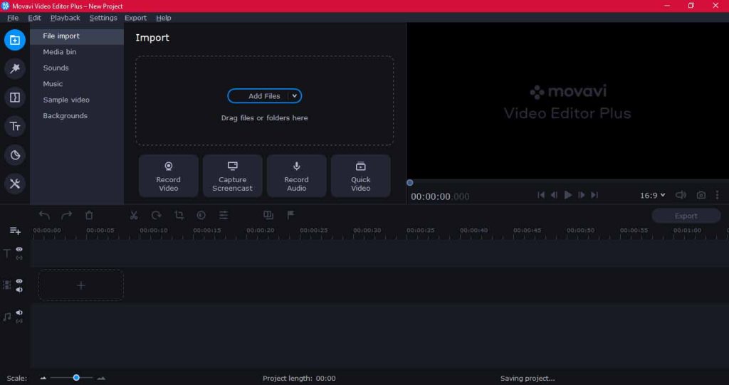This screenshot has height=385, width=729.
Task: Open the Export menu
Action: tap(135, 18)
